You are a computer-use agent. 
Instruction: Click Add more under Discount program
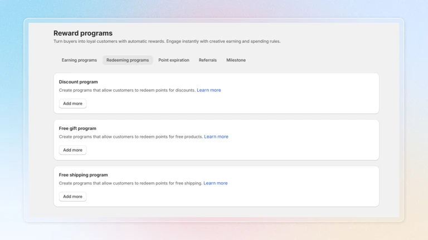coord(72,103)
